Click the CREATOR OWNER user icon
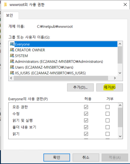130x164 pixels. tap(12, 50)
